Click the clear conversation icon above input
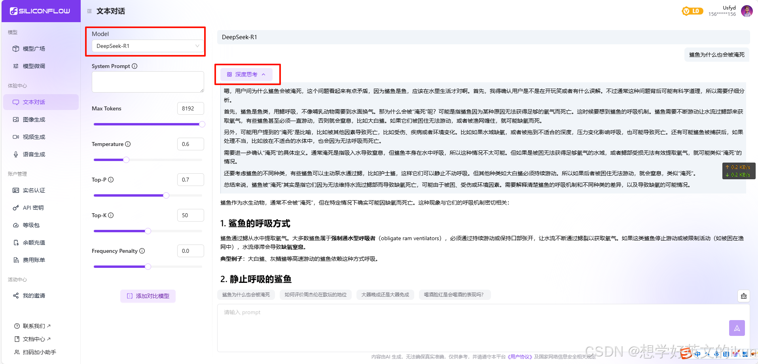758x364 pixels. click(x=744, y=296)
